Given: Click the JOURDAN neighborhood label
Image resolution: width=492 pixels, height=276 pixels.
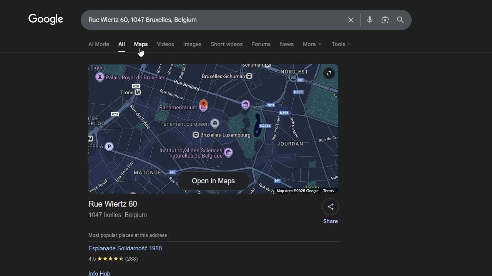Looking at the screenshot, I should 290,144.
